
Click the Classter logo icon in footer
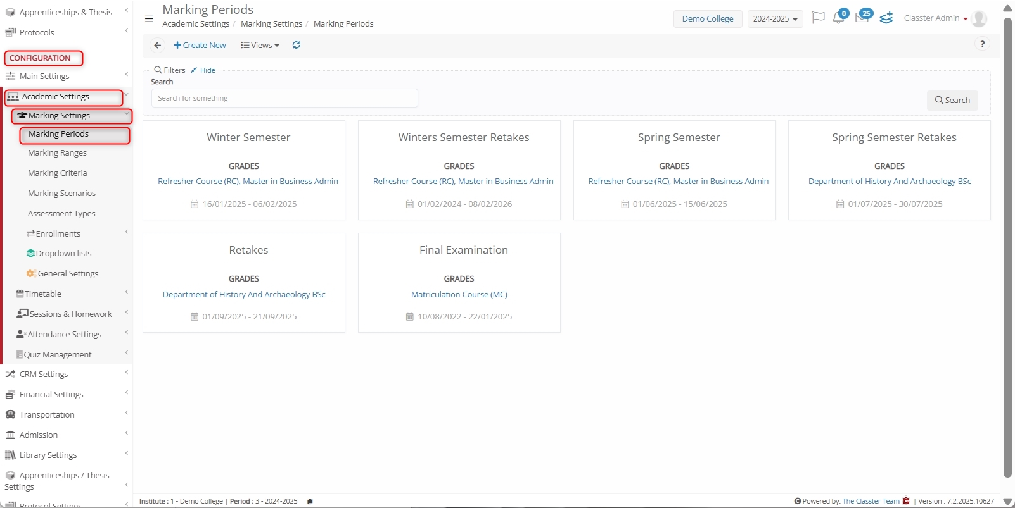point(906,501)
